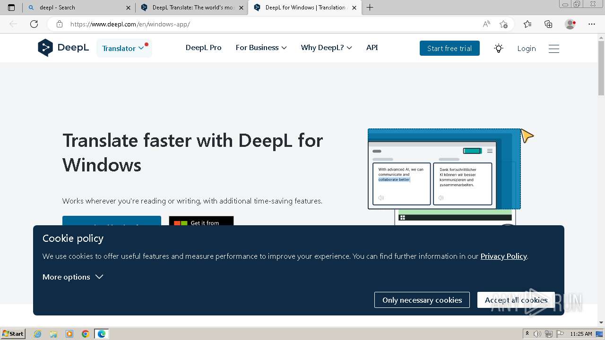The width and height of the screenshot is (605, 340).
Task: Click the Login link
Action: [x=527, y=48]
